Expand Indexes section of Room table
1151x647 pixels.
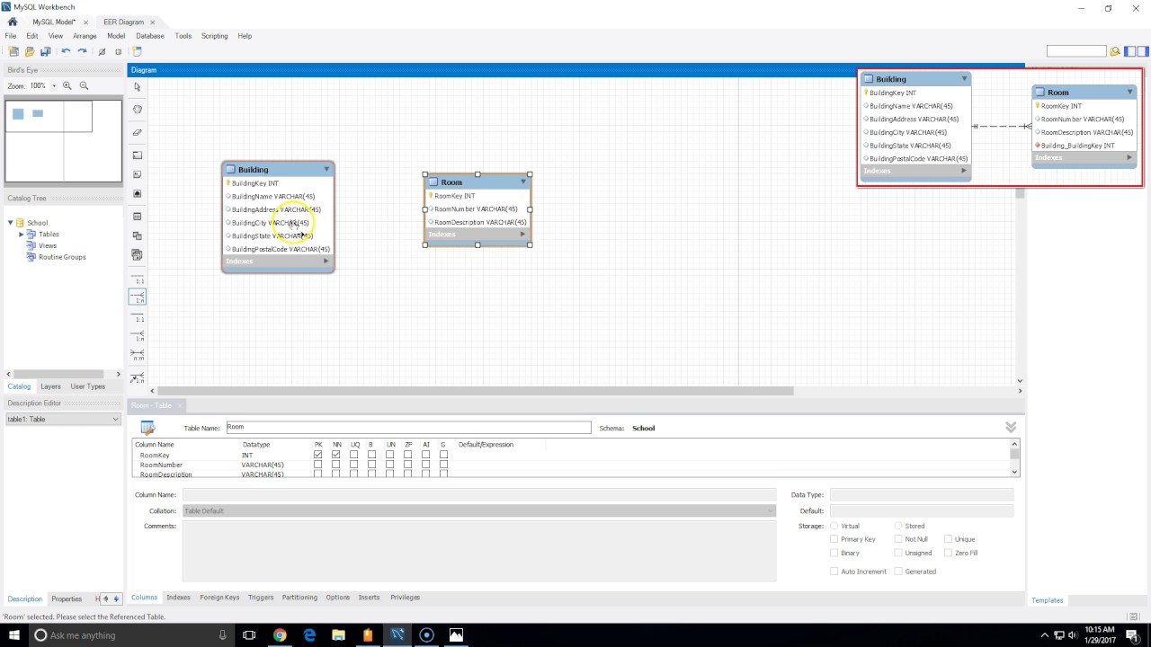pos(522,235)
